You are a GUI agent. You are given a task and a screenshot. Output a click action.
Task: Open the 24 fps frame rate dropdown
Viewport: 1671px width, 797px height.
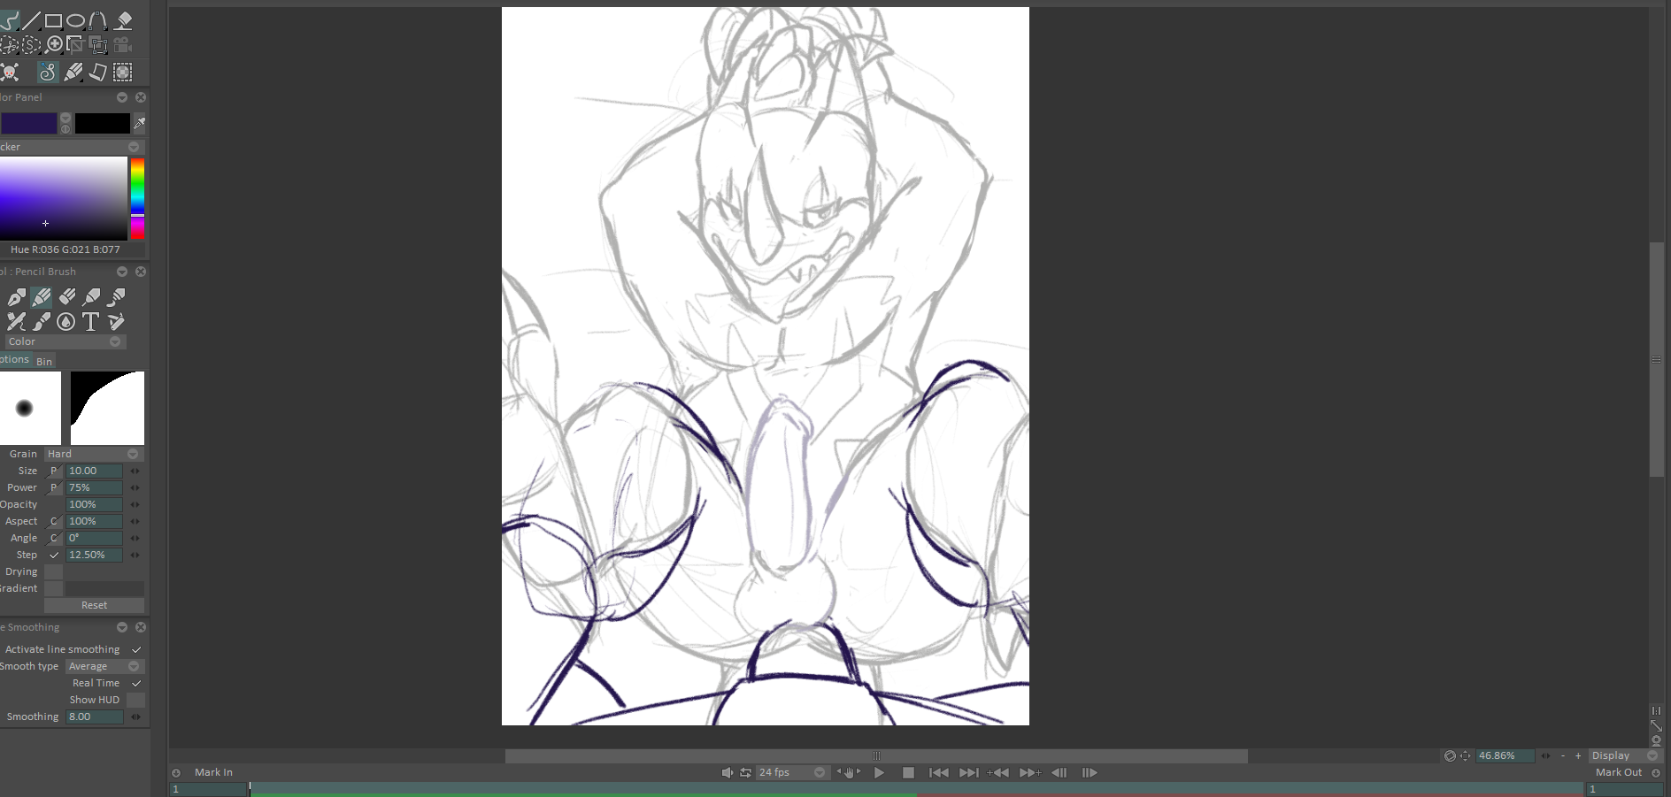pyautogui.click(x=791, y=772)
